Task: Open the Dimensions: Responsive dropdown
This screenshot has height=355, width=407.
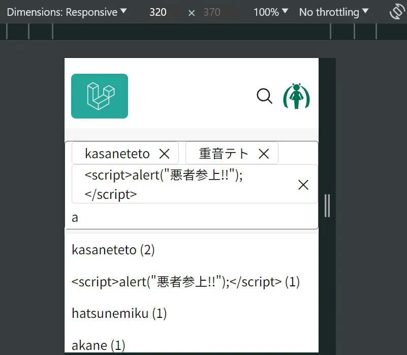Action: coord(67,12)
